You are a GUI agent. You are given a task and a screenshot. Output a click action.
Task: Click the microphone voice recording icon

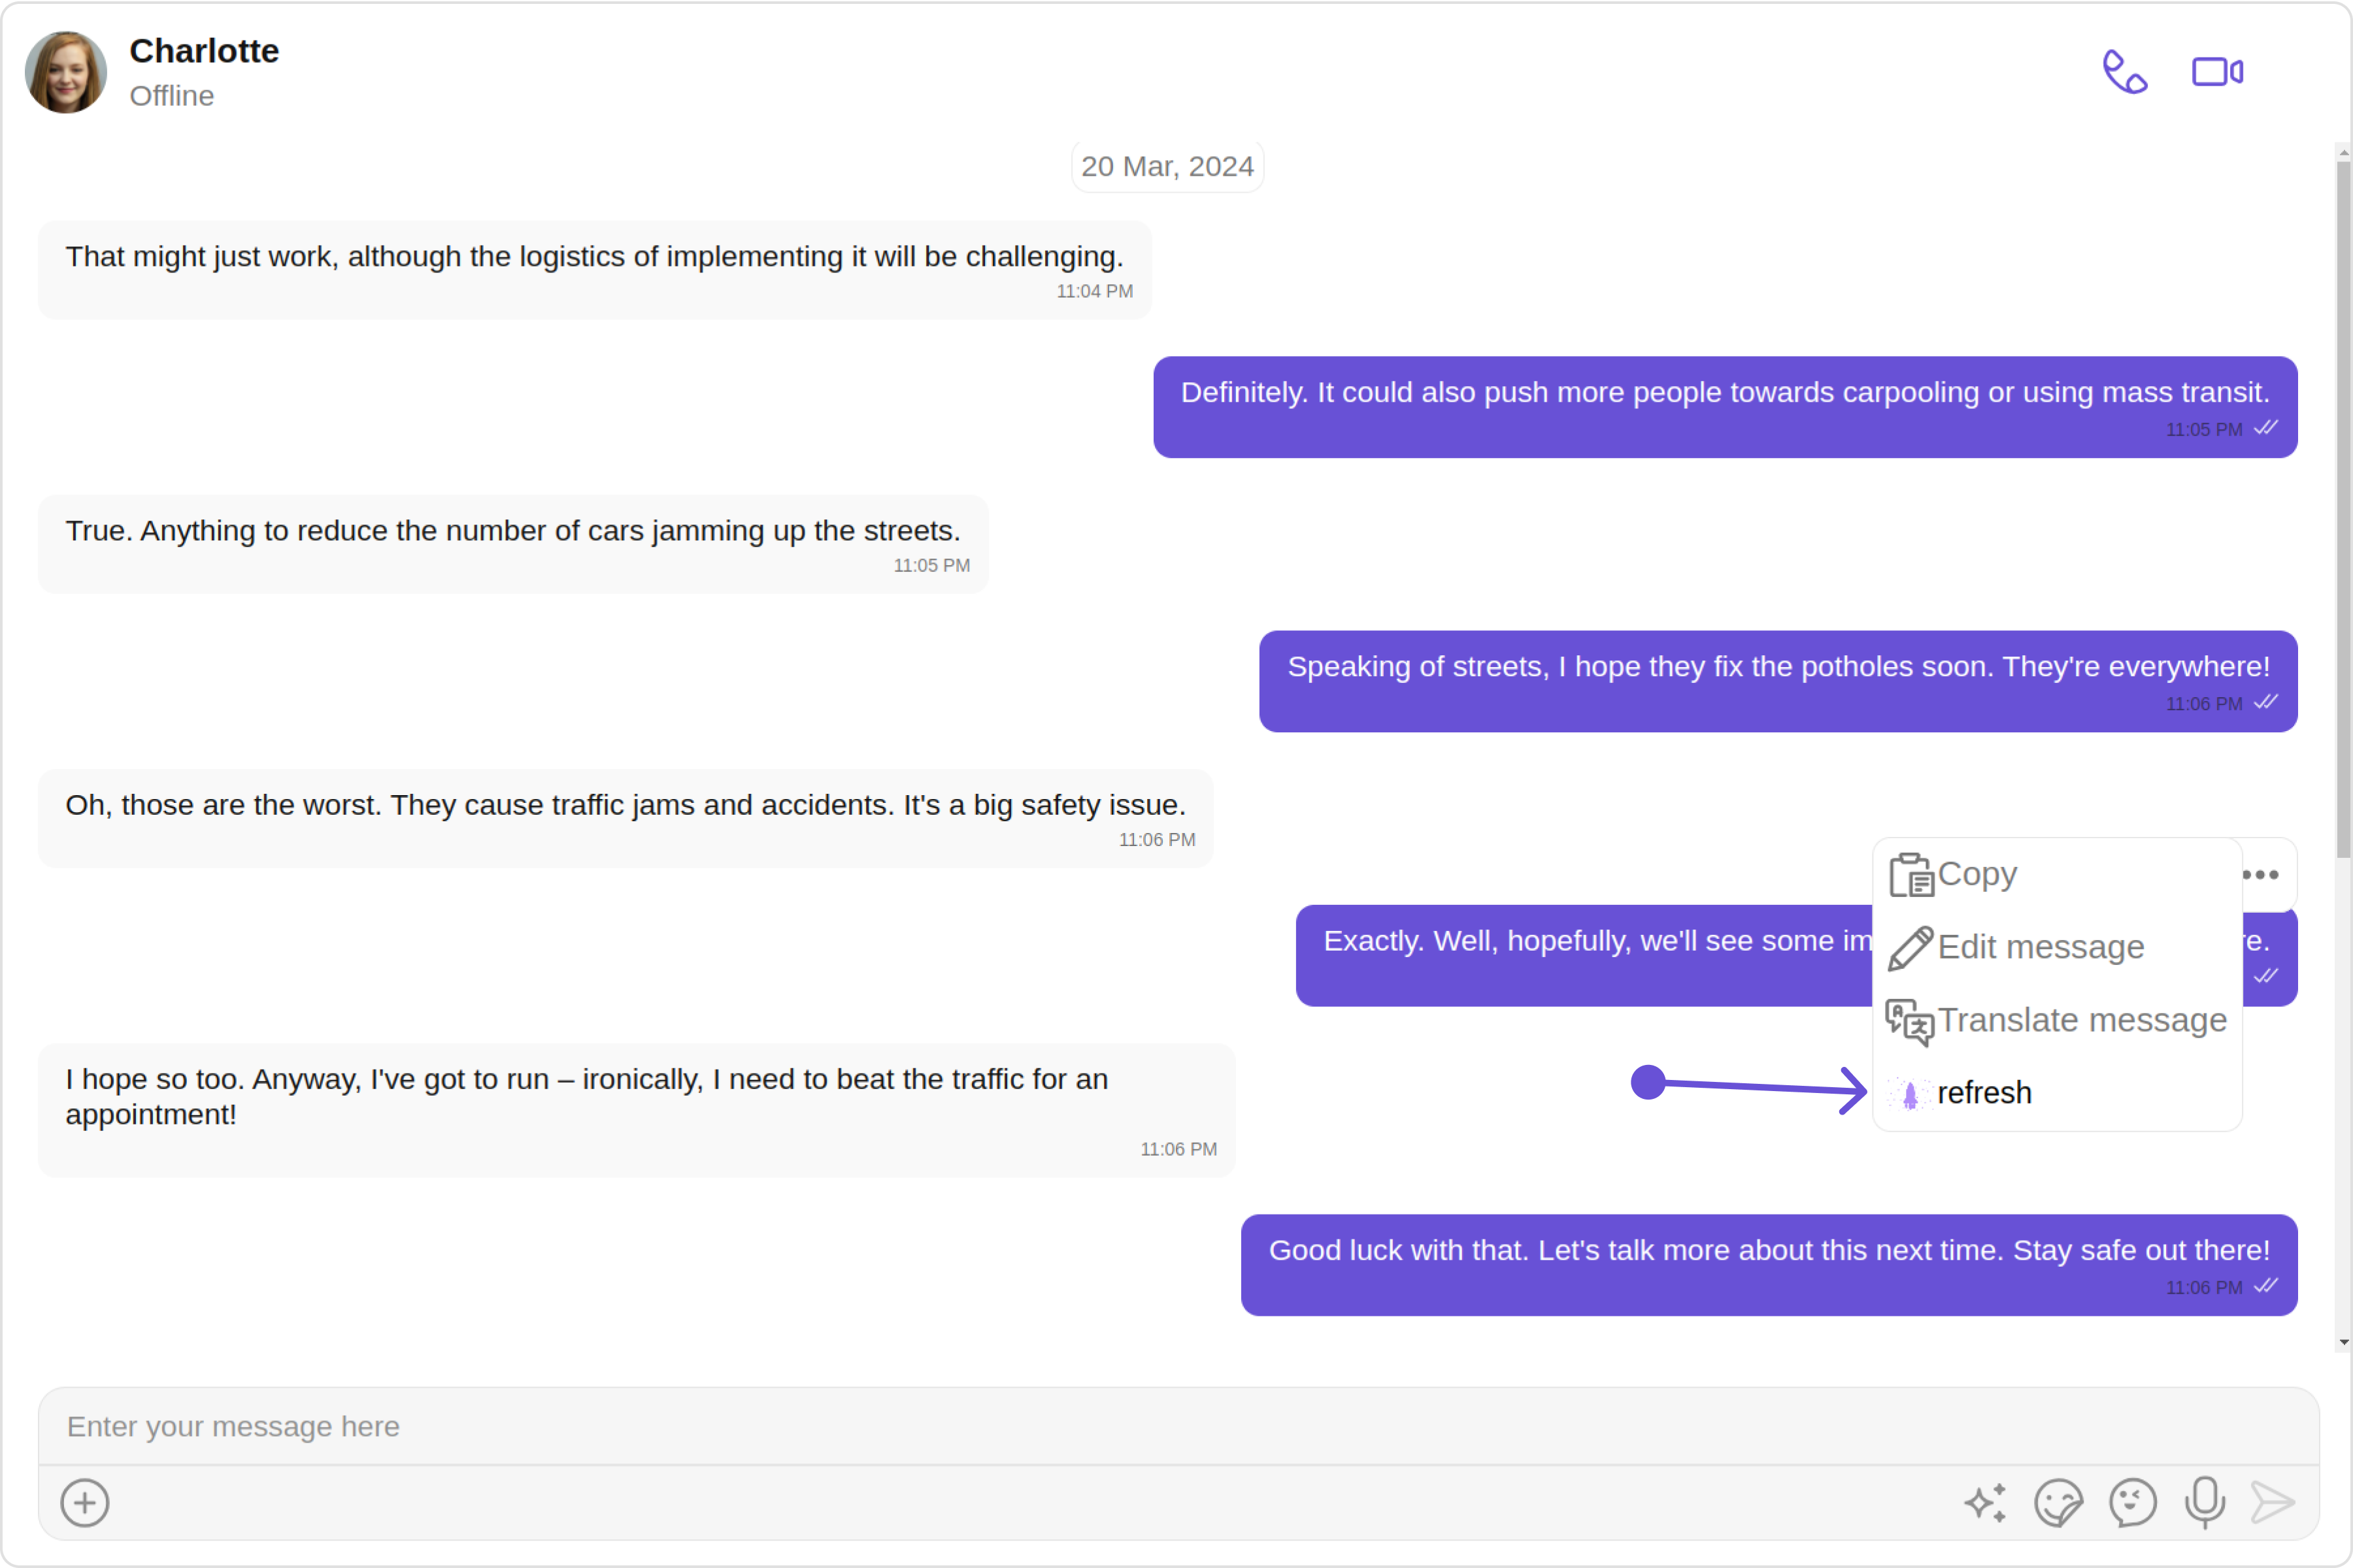click(2205, 1503)
